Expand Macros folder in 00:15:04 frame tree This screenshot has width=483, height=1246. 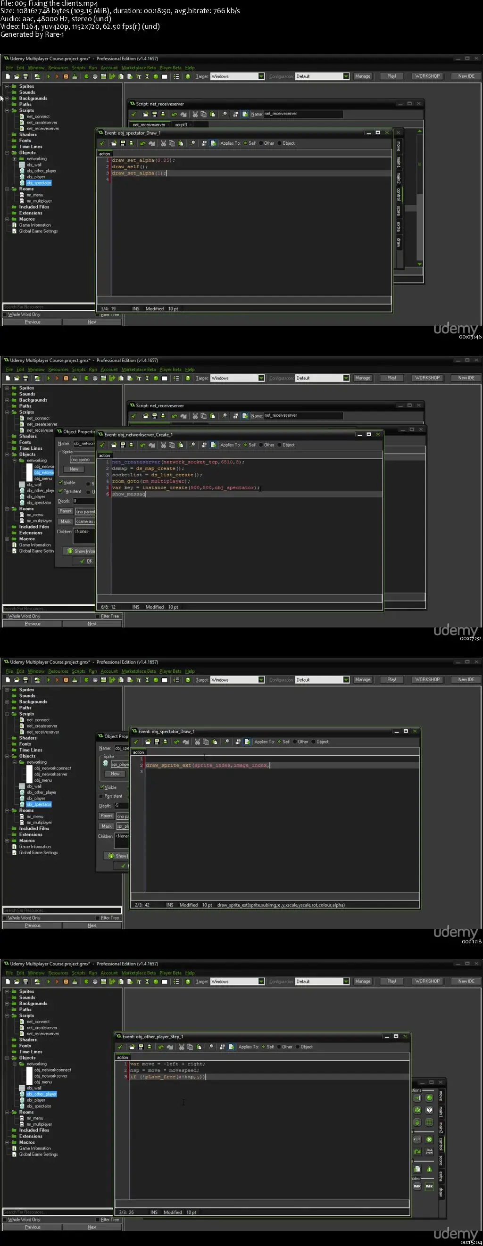7,1142
